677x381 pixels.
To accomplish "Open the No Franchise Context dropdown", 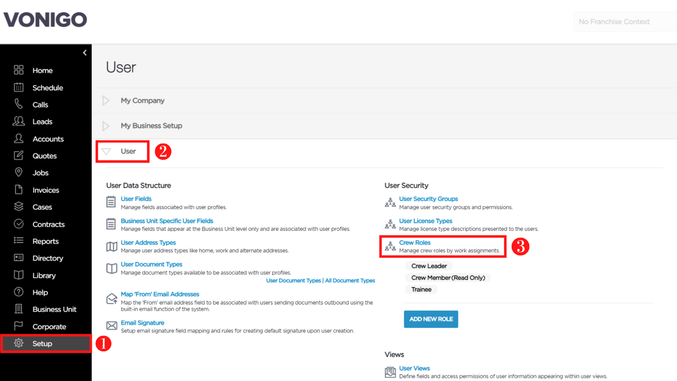I will pyautogui.click(x=625, y=22).
